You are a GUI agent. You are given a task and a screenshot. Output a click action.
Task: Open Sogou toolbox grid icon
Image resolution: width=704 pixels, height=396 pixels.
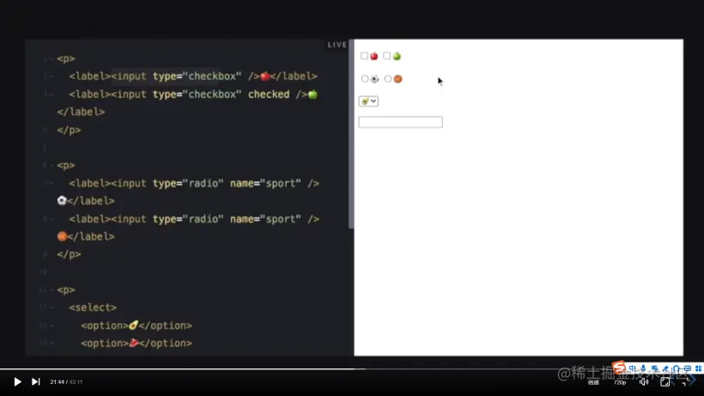tap(698, 369)
